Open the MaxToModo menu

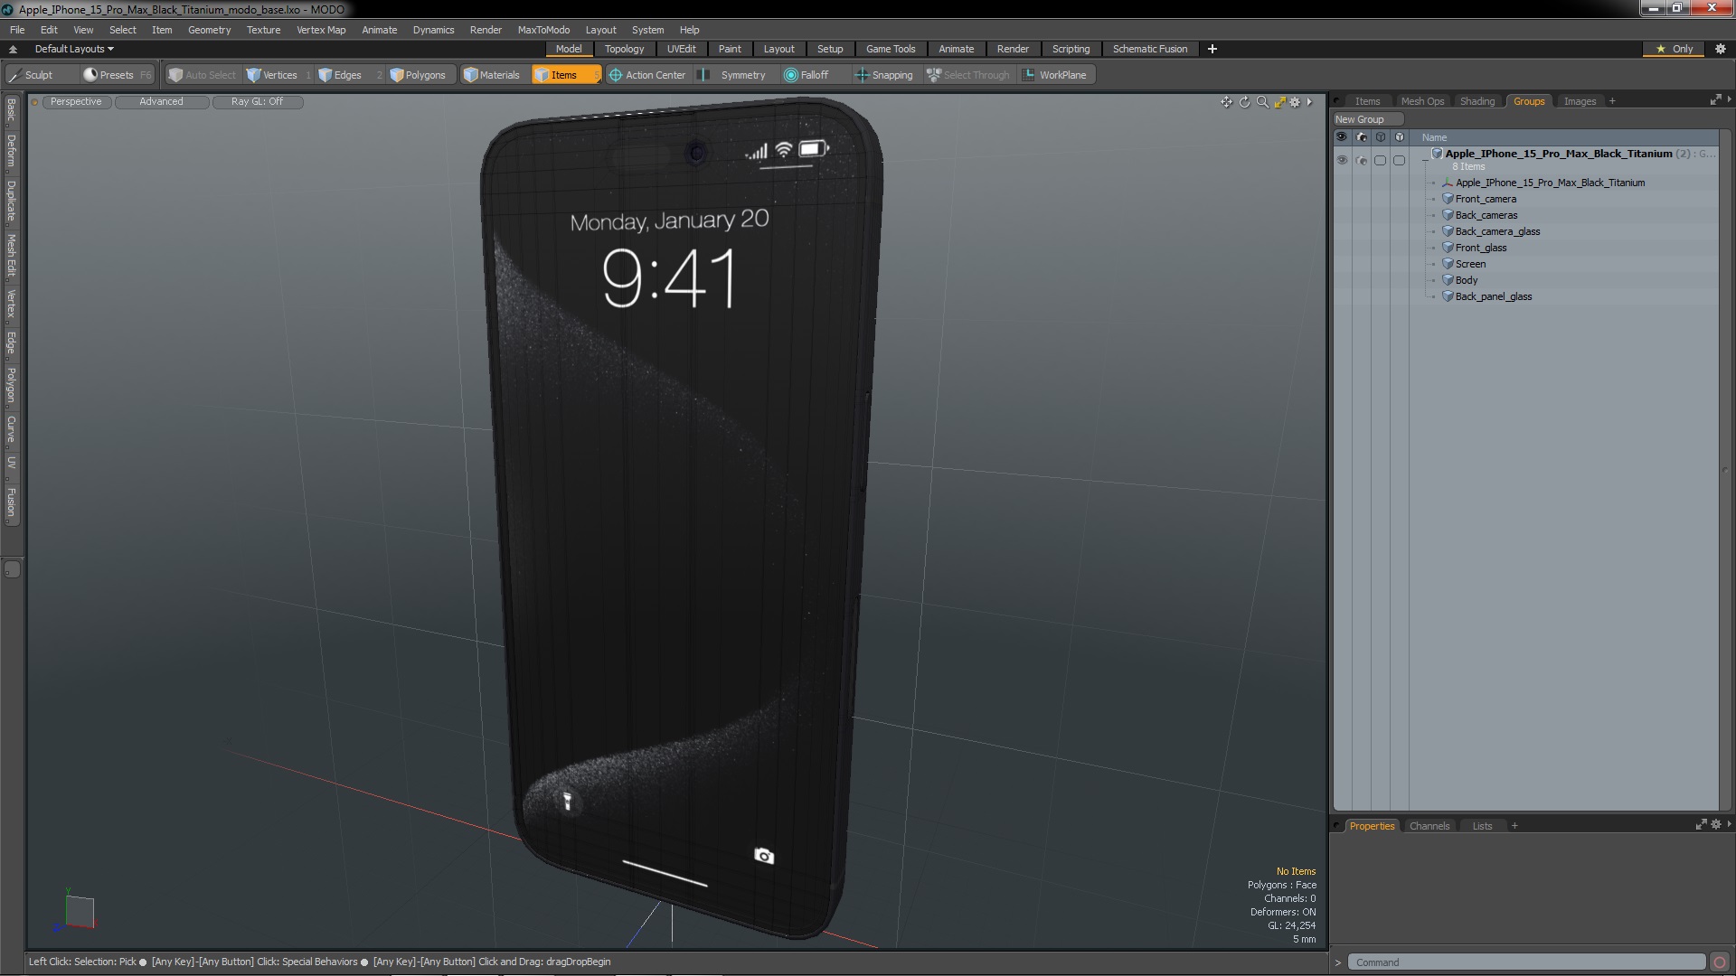(x=543, y=30)
